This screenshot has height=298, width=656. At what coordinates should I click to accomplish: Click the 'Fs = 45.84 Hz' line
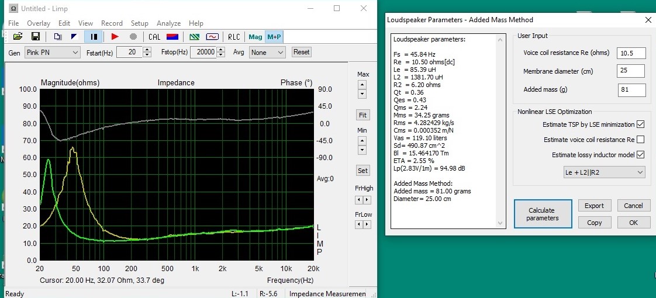(x=413, y=54)
